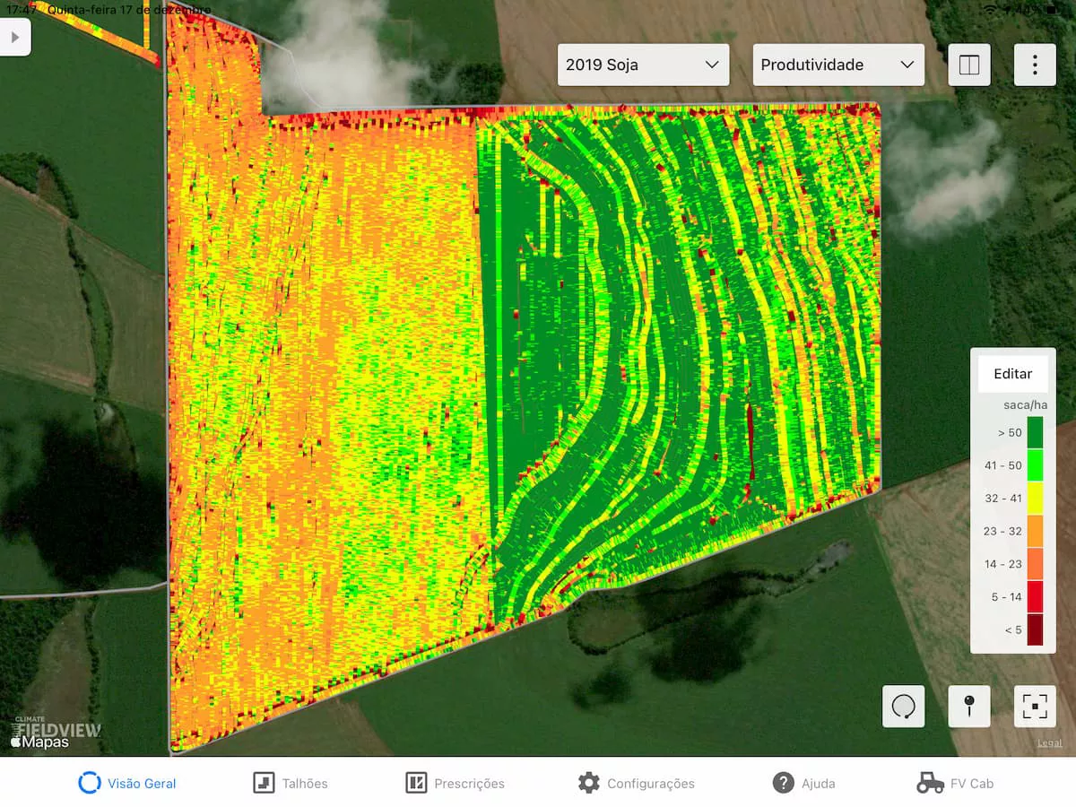Image resolution: width=1076 pixels, height=807 pixels.
Task: Open the 2019 Soja season dropdown
Action: (643, 64)
